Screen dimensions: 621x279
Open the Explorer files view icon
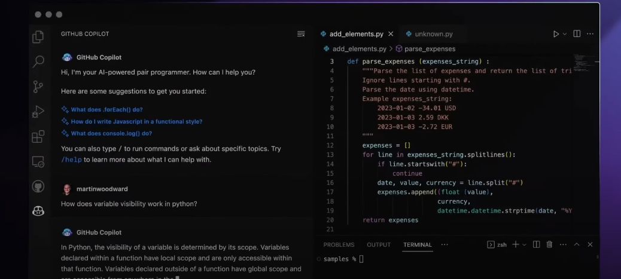coord(38,37)
